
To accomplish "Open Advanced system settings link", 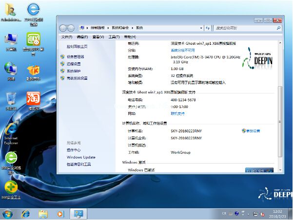I will 77,78.
